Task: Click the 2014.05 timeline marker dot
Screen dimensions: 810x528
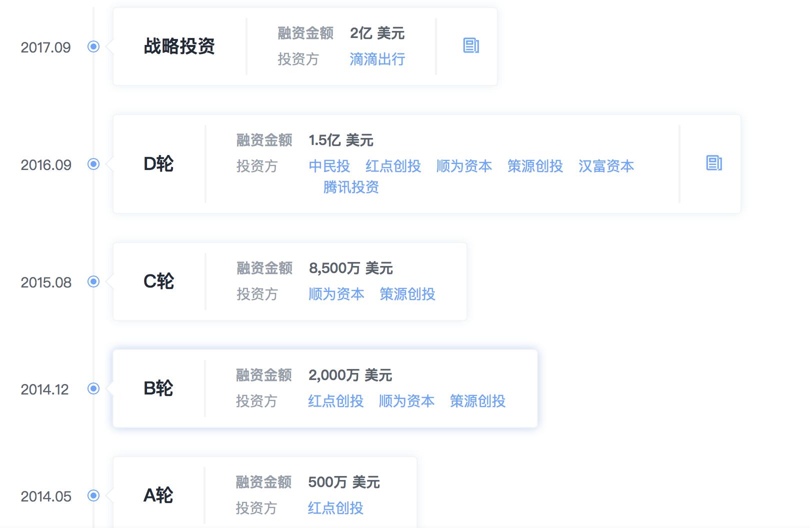Action: (x=93, y=495)
